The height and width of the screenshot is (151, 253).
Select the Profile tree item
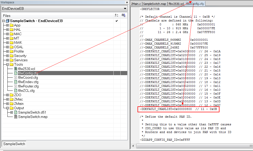point(19,51)
